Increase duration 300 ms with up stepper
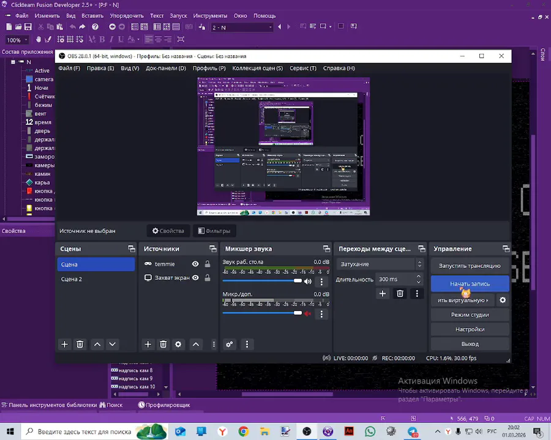Screen dimensions: 551x440 click(419, 277)
